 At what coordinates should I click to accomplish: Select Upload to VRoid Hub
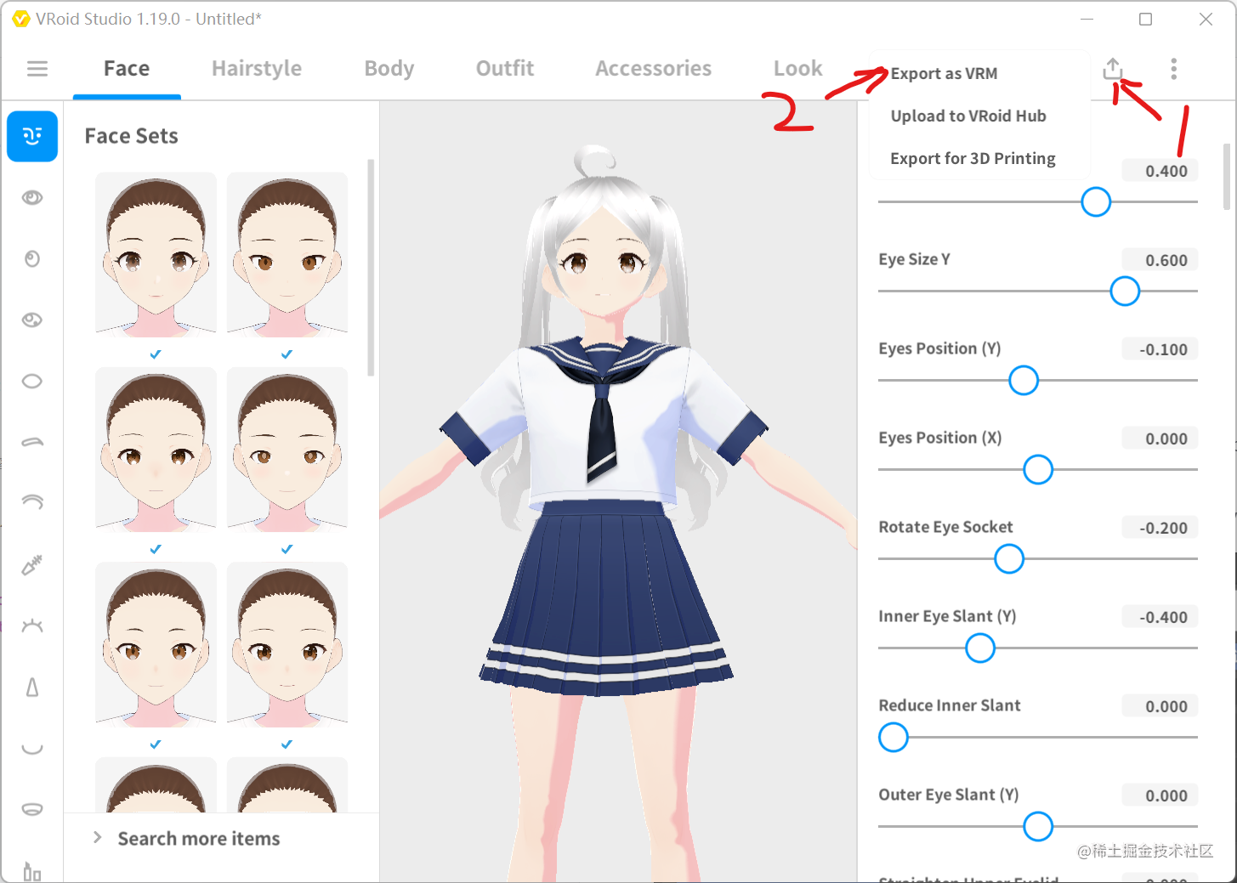967,116
